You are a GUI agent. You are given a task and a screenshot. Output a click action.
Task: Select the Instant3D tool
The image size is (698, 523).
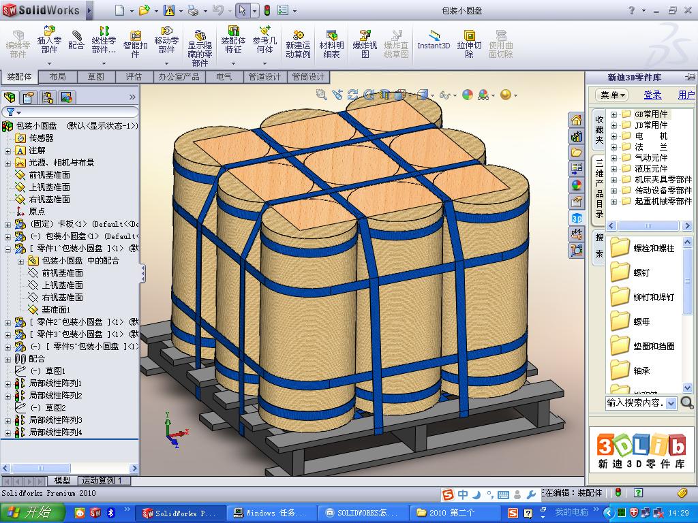coord(434,39)
